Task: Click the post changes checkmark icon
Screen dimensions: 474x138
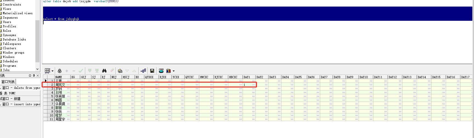Action: [81, 71]
